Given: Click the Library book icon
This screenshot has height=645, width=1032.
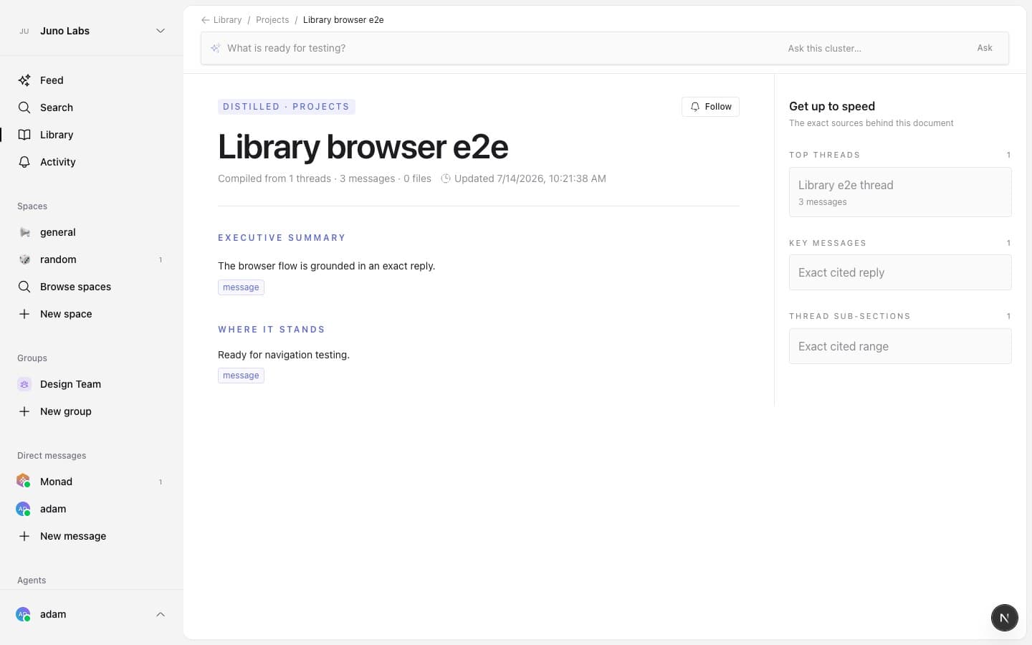Looking at the screenshot, I should pyautogui.click(x=24, y=135).
